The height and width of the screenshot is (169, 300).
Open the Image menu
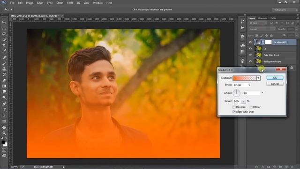(x=30, y=3)
